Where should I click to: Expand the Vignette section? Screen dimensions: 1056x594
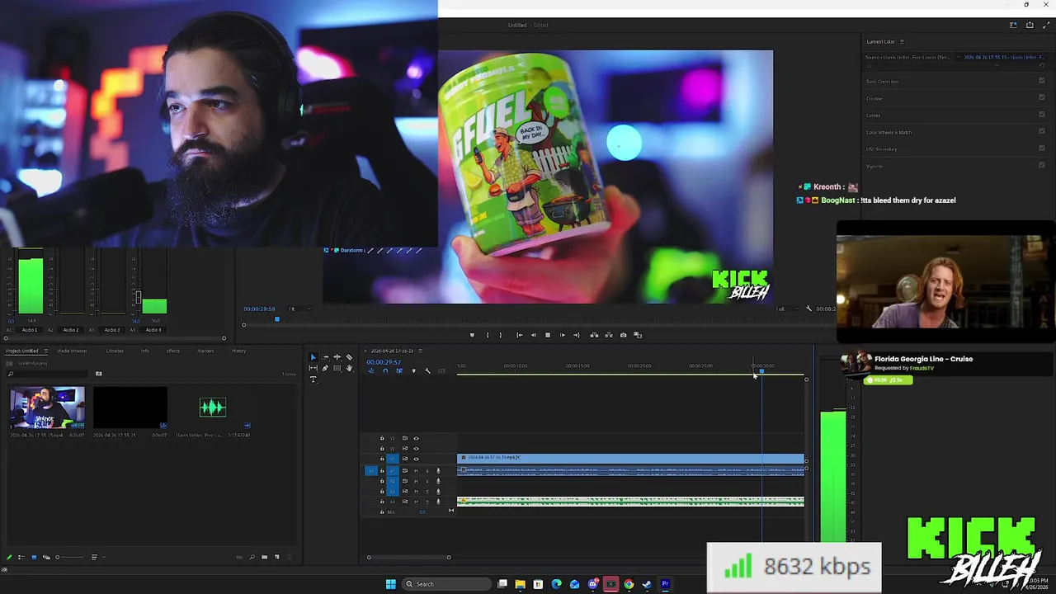874,166
